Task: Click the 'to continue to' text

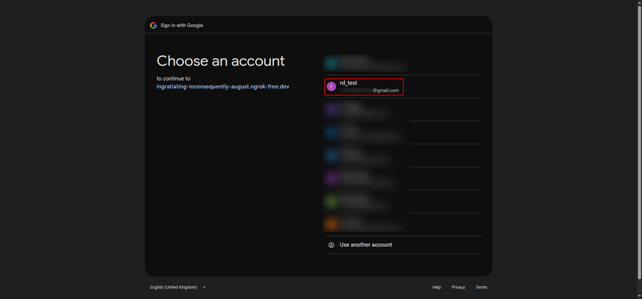Action: (173, 78)
